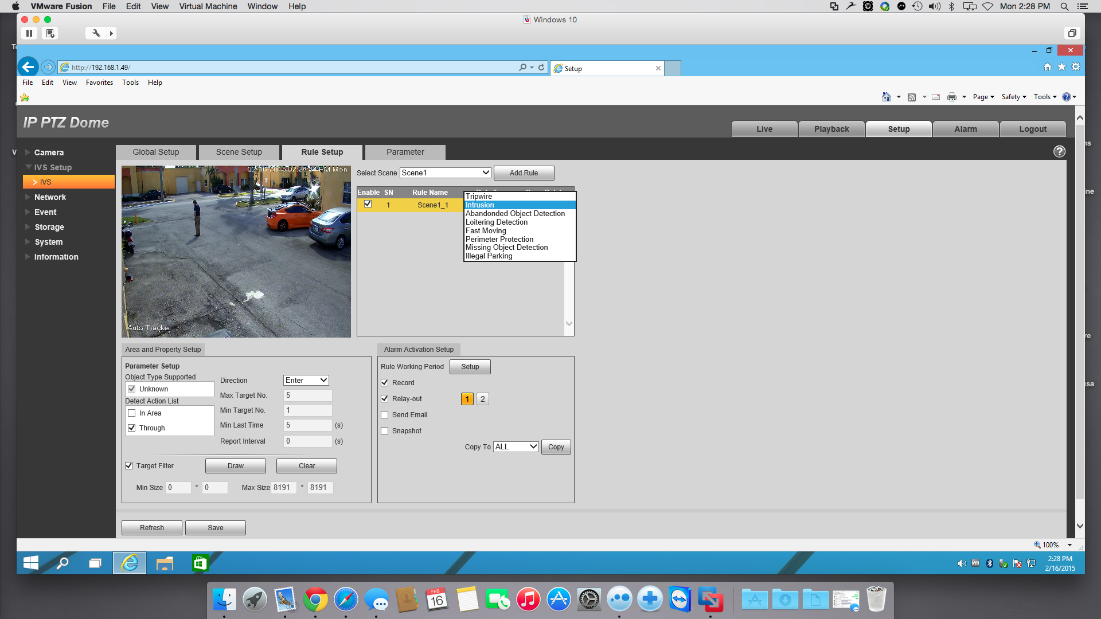1101x619 pixels.
Task: Open Google Chrome in the Dock
Action: coord(315,600)
